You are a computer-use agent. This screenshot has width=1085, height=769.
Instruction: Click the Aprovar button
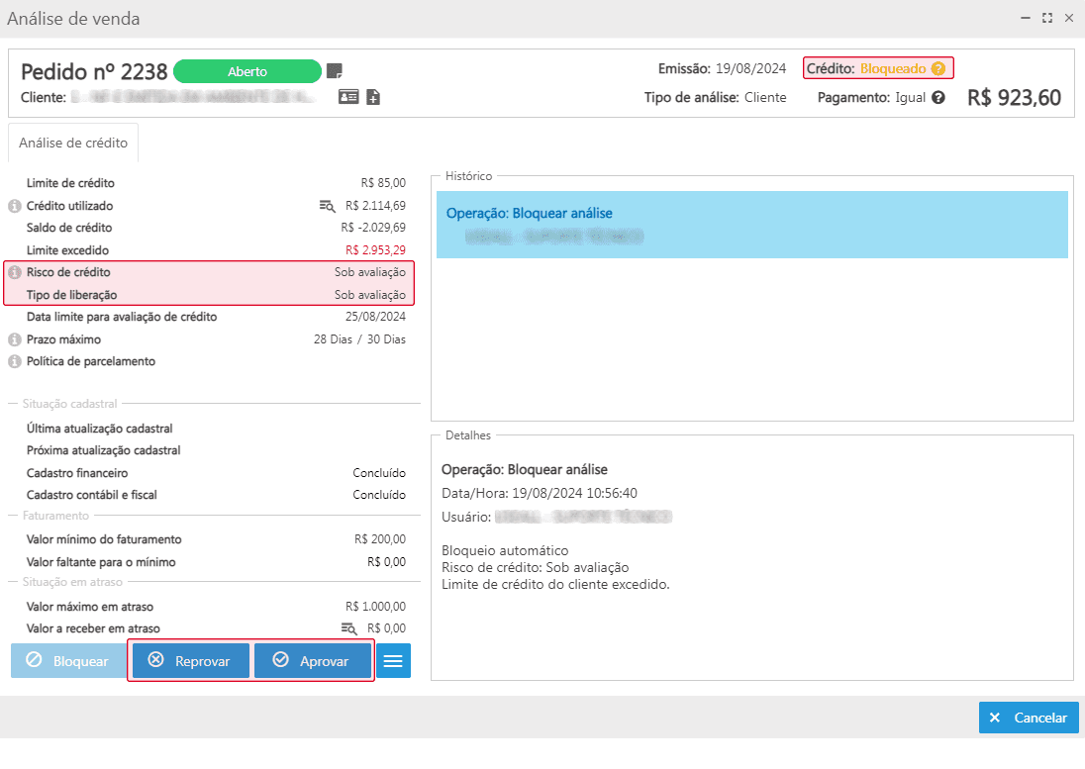point(312,661)
